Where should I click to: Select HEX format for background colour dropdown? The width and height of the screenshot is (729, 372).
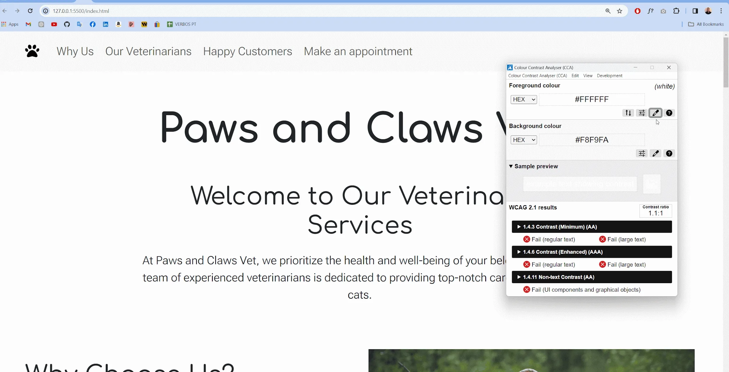[x=523, y=140]
